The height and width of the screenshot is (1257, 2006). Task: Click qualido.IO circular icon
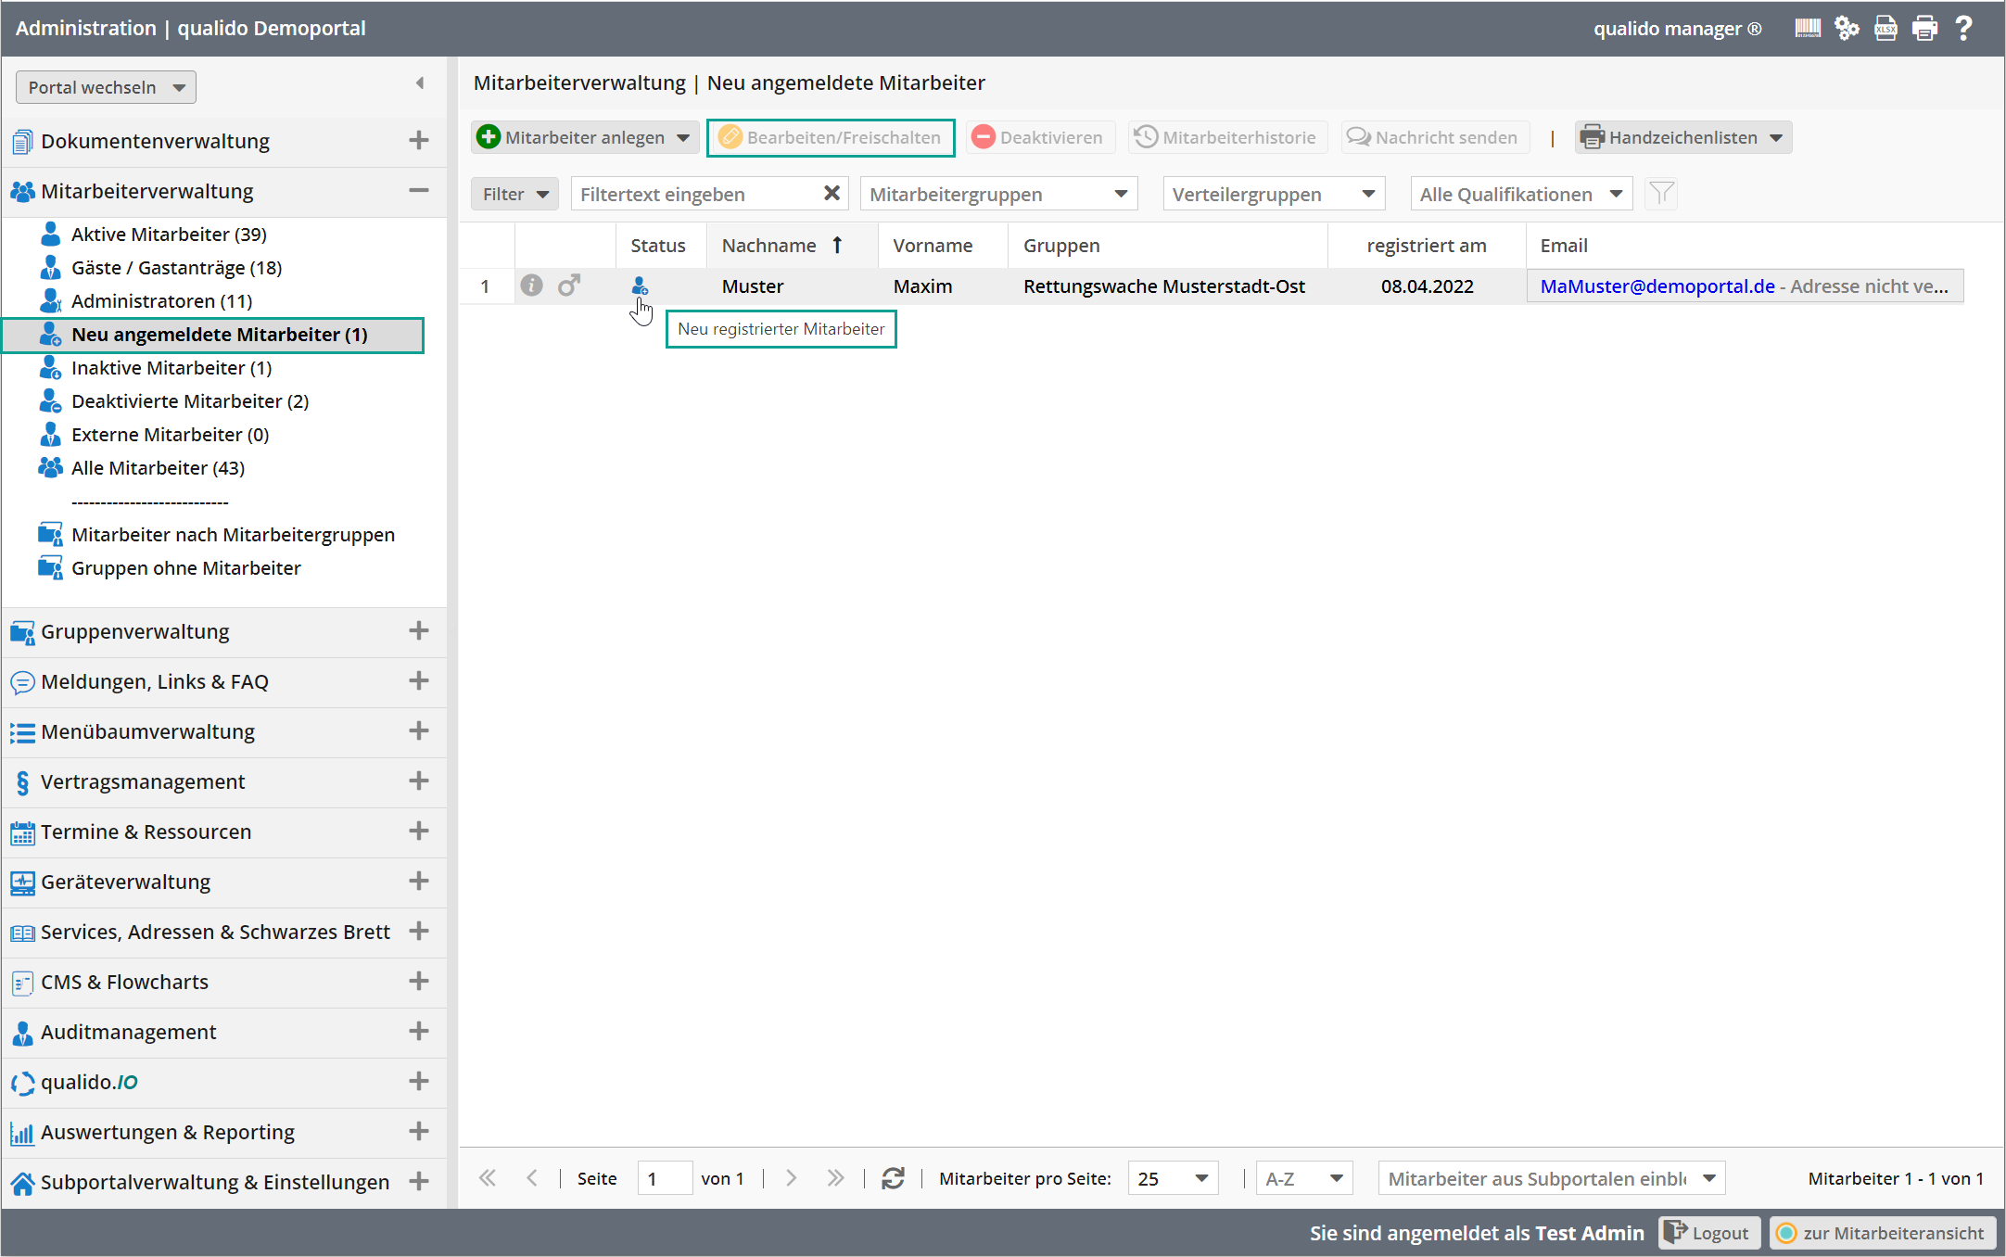22,1083
